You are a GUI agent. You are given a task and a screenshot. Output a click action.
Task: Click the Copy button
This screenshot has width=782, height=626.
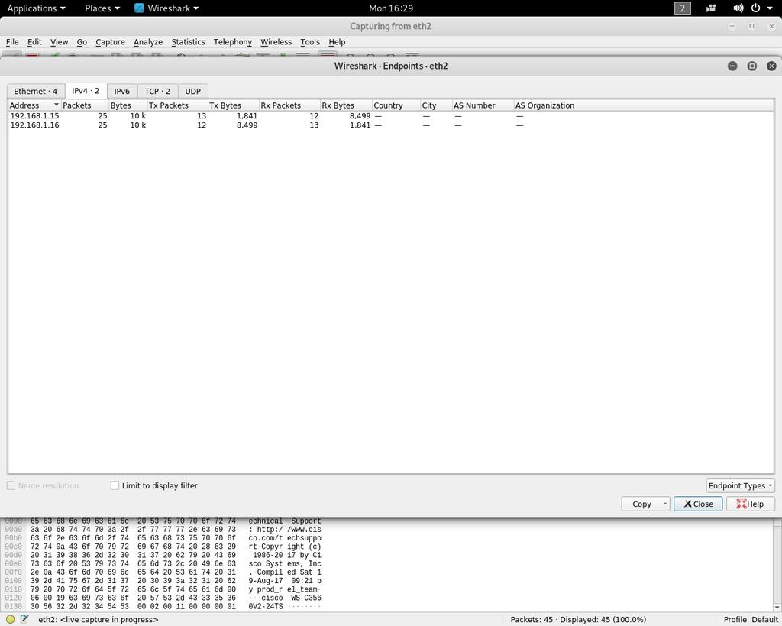point(641,504)
